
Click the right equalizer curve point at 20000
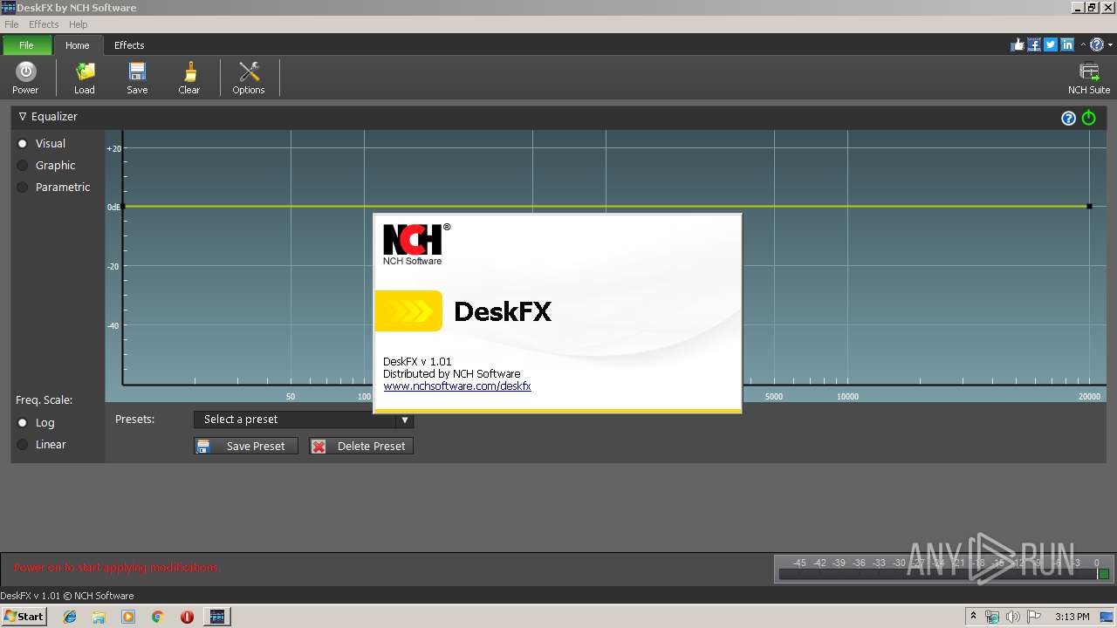point(1089,207)
